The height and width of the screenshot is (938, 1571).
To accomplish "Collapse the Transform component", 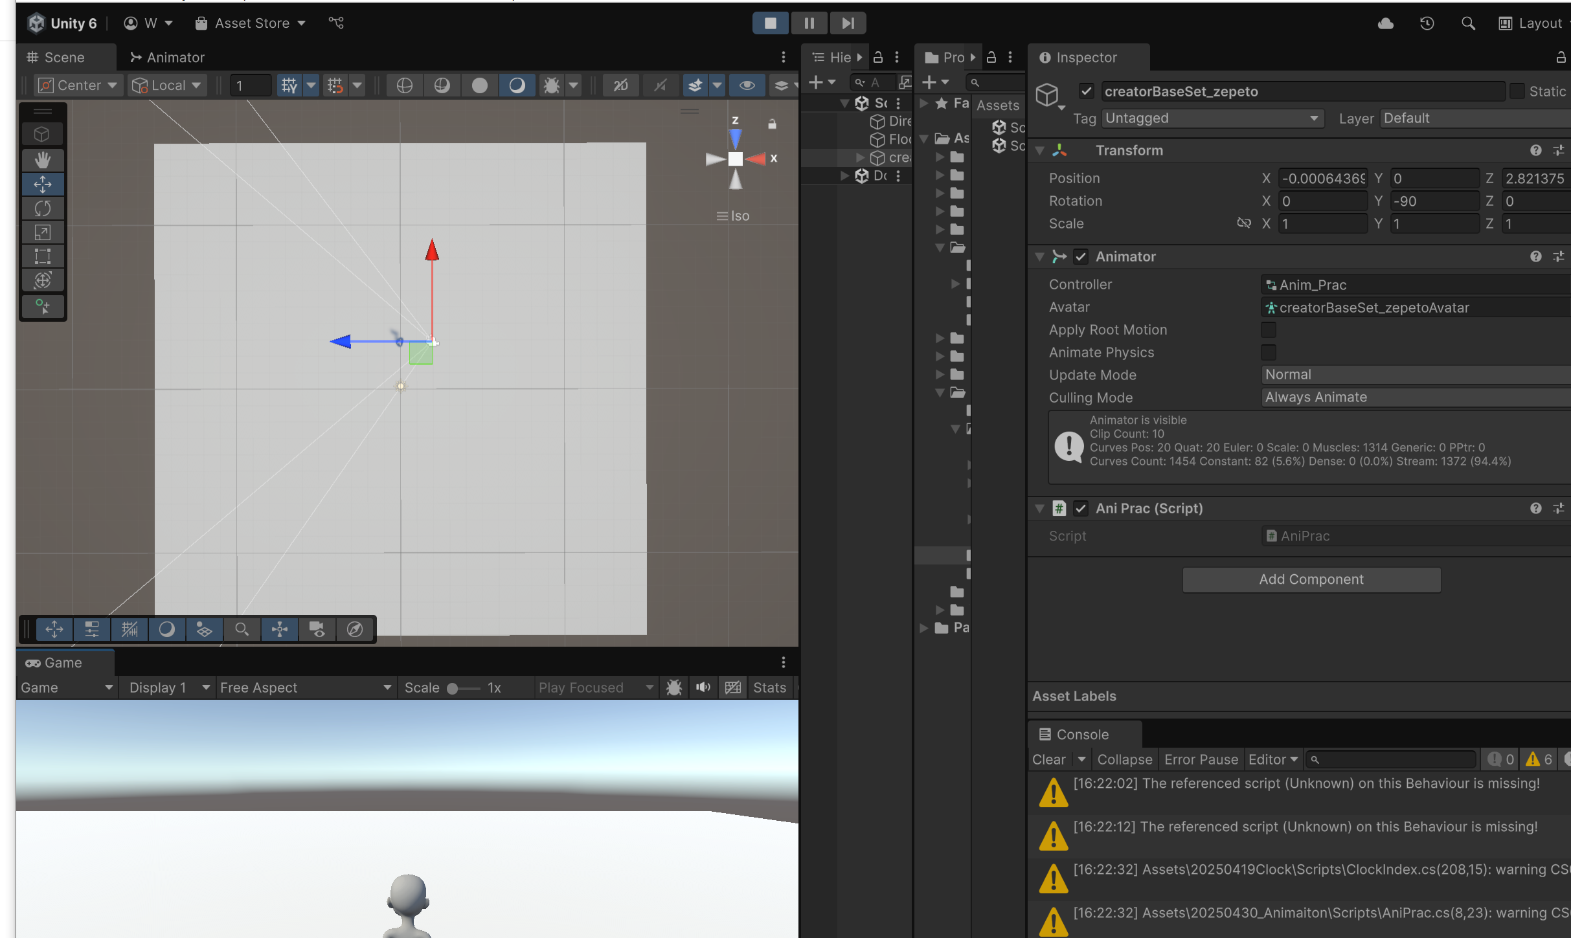I will (x=1040, y=150).
